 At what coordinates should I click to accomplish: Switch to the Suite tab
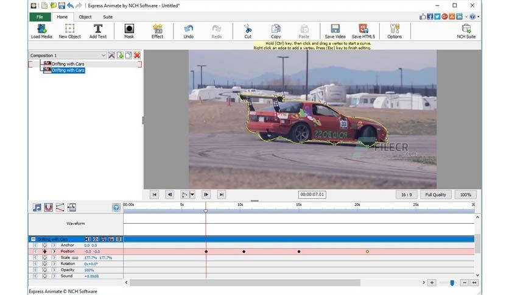[108, 17]
